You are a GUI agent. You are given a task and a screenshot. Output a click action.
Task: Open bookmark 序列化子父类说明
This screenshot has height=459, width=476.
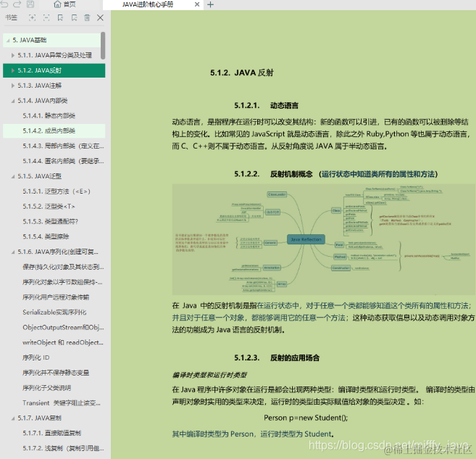[47, 388]
